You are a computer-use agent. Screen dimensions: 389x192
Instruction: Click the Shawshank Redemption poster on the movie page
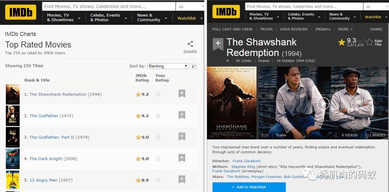pyautogui.click(x=232, y=103)
